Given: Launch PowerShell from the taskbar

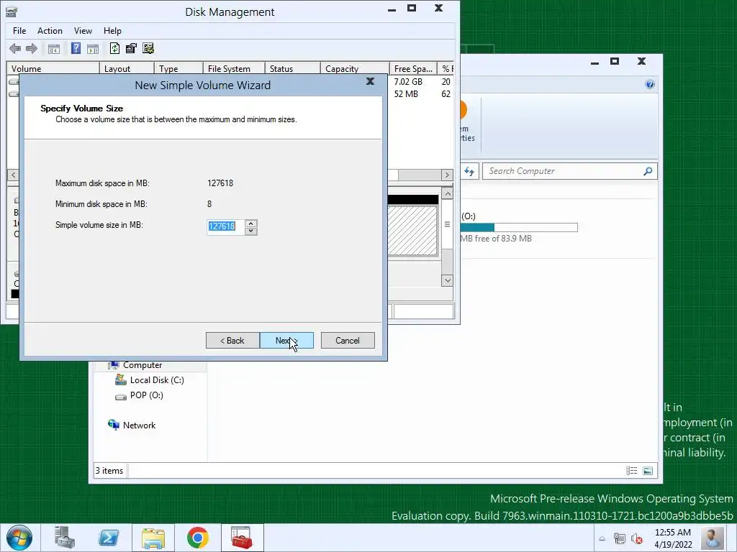Looking at the screenshot, I should (x=109, y=538).
